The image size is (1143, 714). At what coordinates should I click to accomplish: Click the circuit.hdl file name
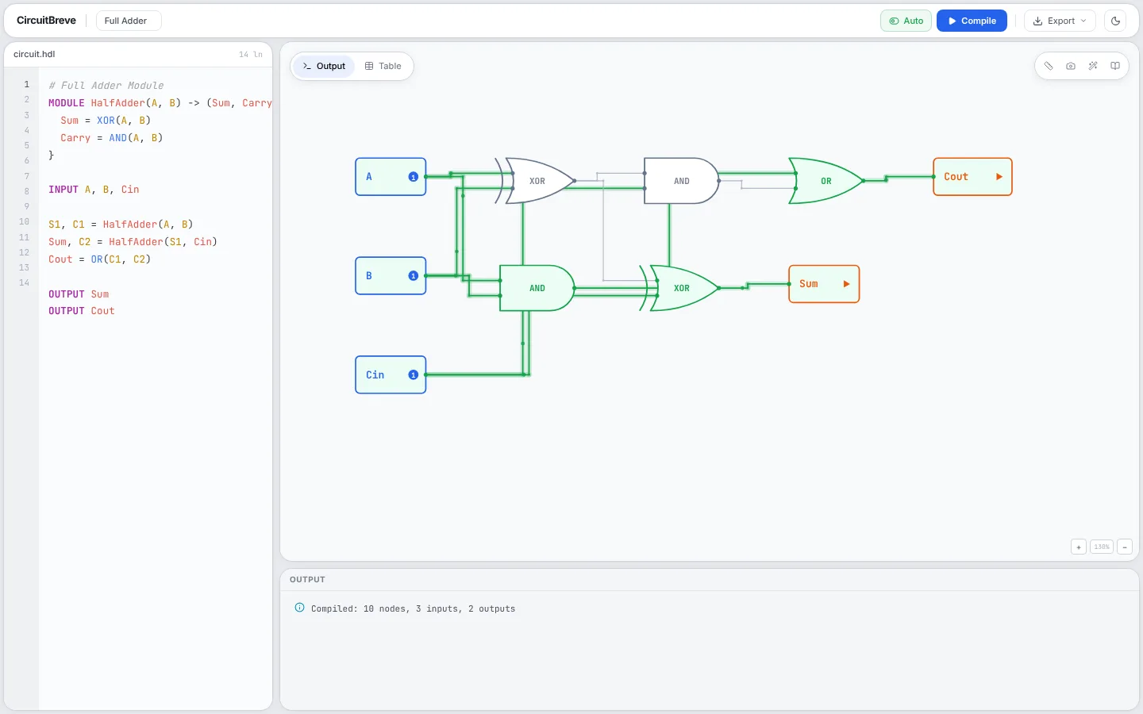pos(34,54)
